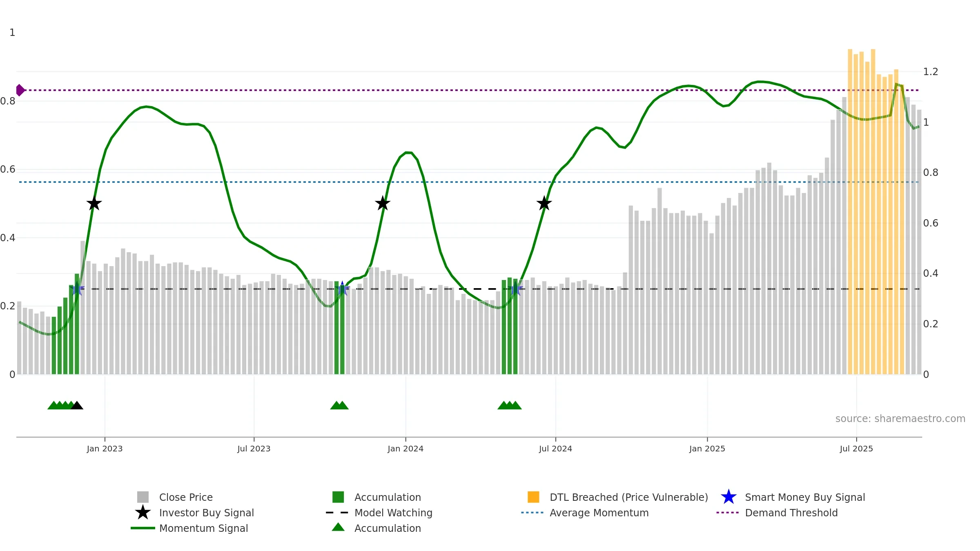Click the green accumulation triangles near late 2023
This screenshot has width=980, height=551.
coord(339,405)
